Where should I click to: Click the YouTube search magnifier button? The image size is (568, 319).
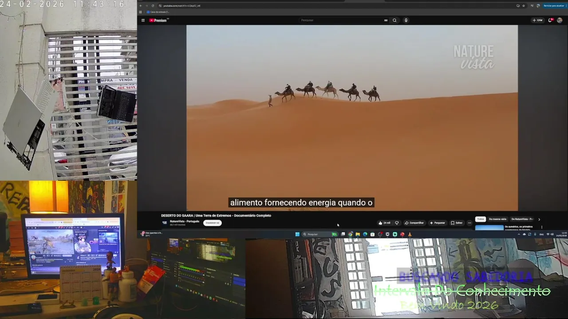394,20
